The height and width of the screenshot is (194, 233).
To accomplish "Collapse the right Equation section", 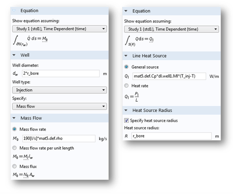I will click(126, 11).
